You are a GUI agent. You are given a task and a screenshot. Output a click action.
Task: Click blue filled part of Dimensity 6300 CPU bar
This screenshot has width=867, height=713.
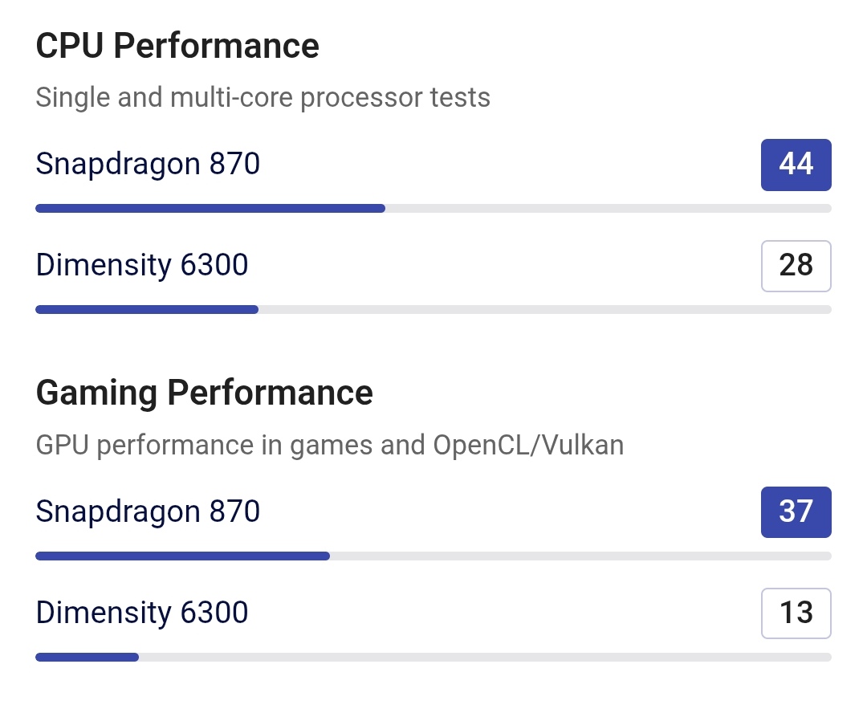click(x=147, y=309)
